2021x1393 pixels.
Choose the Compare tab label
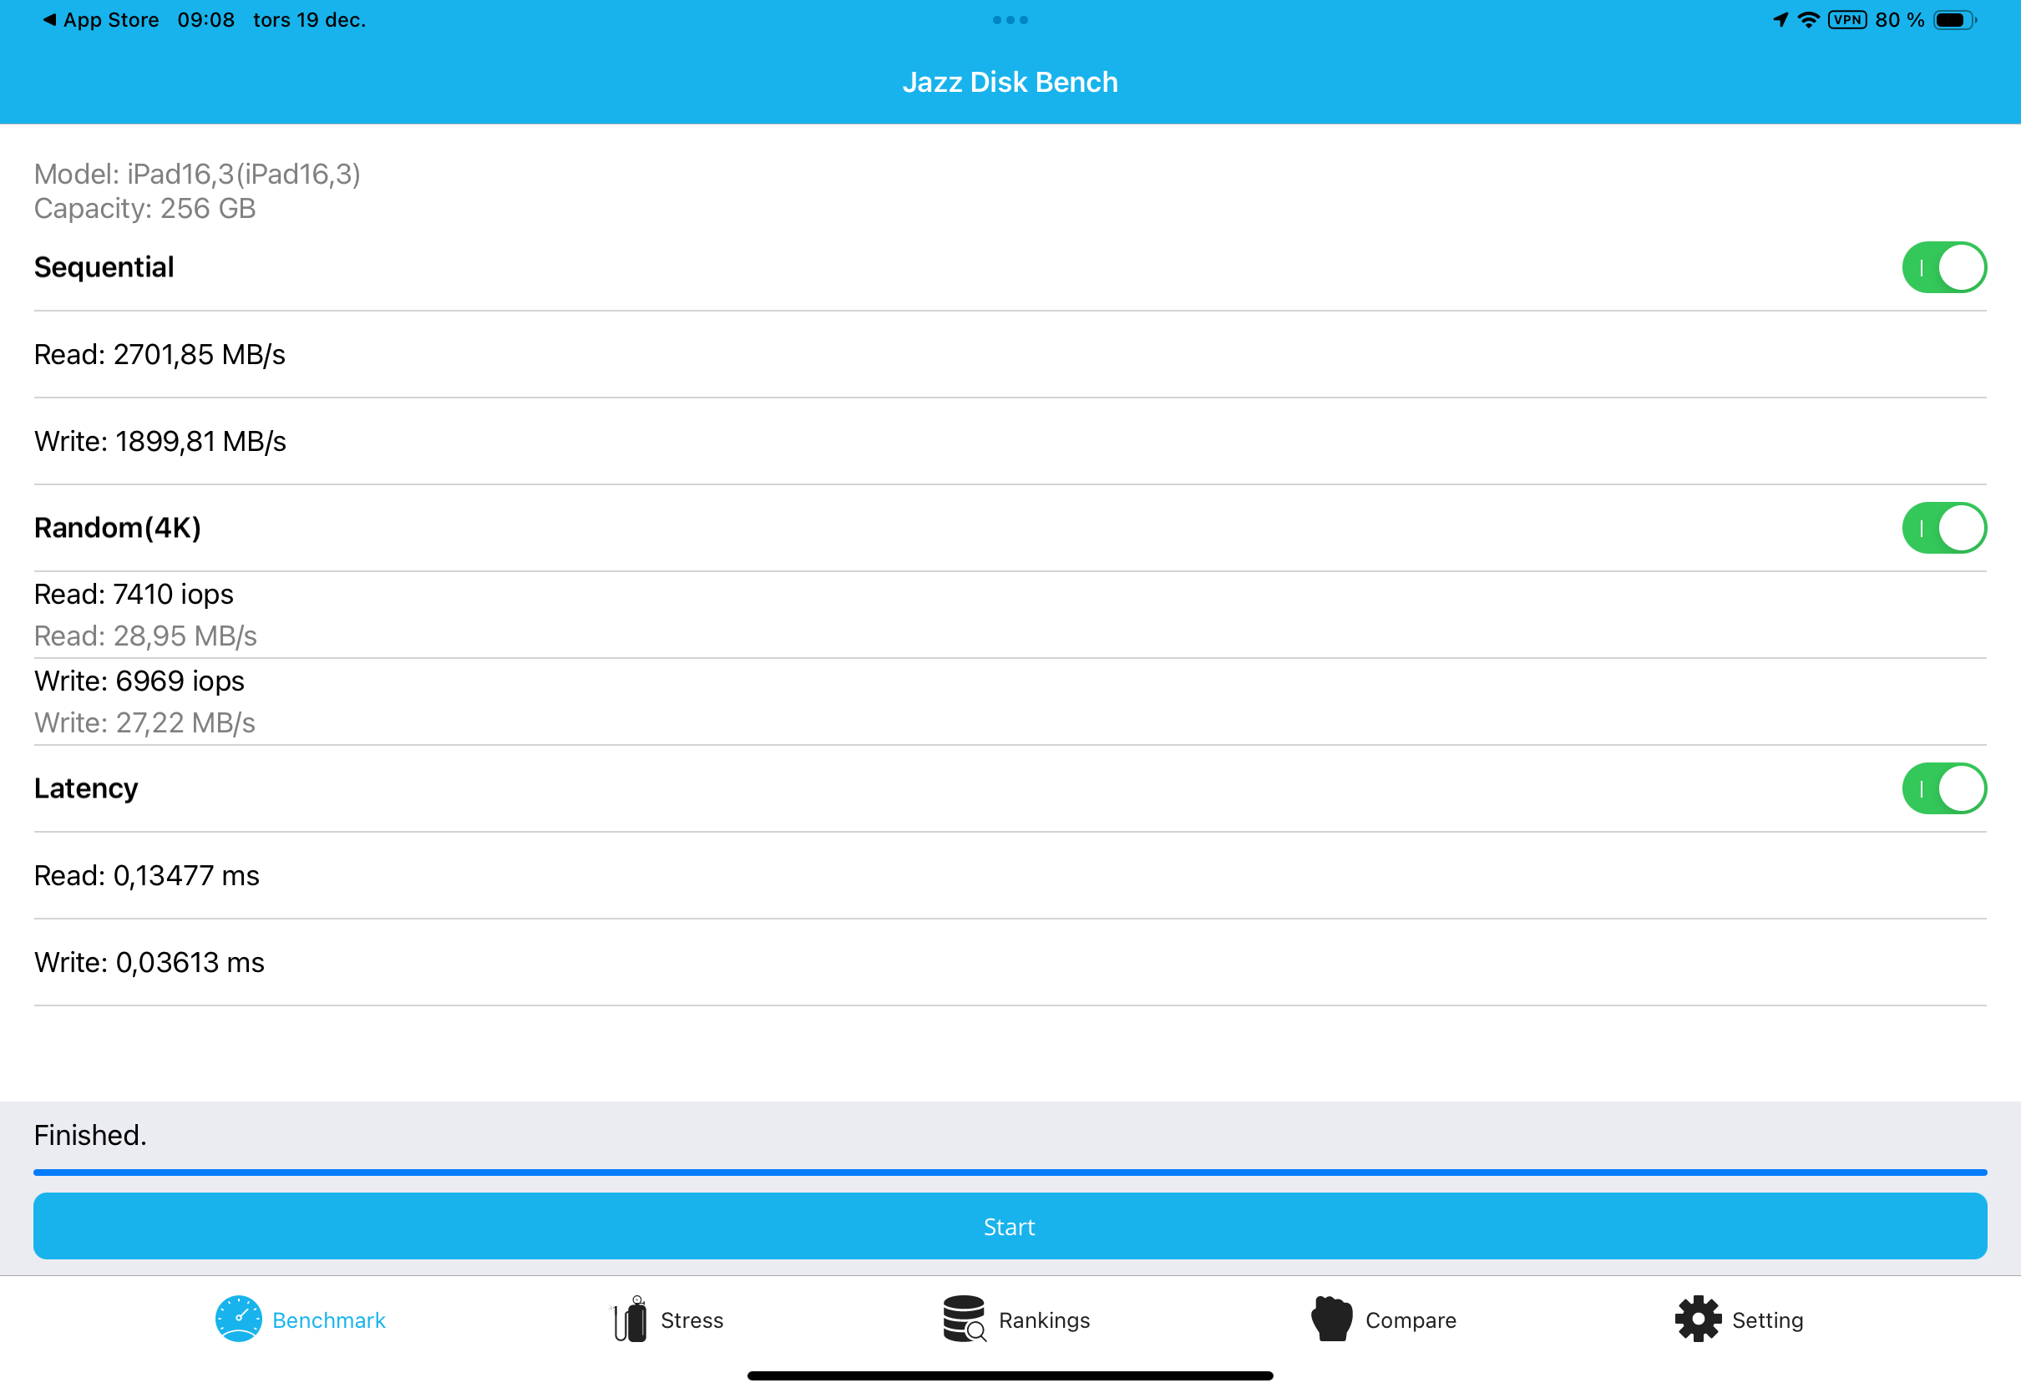[x=1411, y=1320]
